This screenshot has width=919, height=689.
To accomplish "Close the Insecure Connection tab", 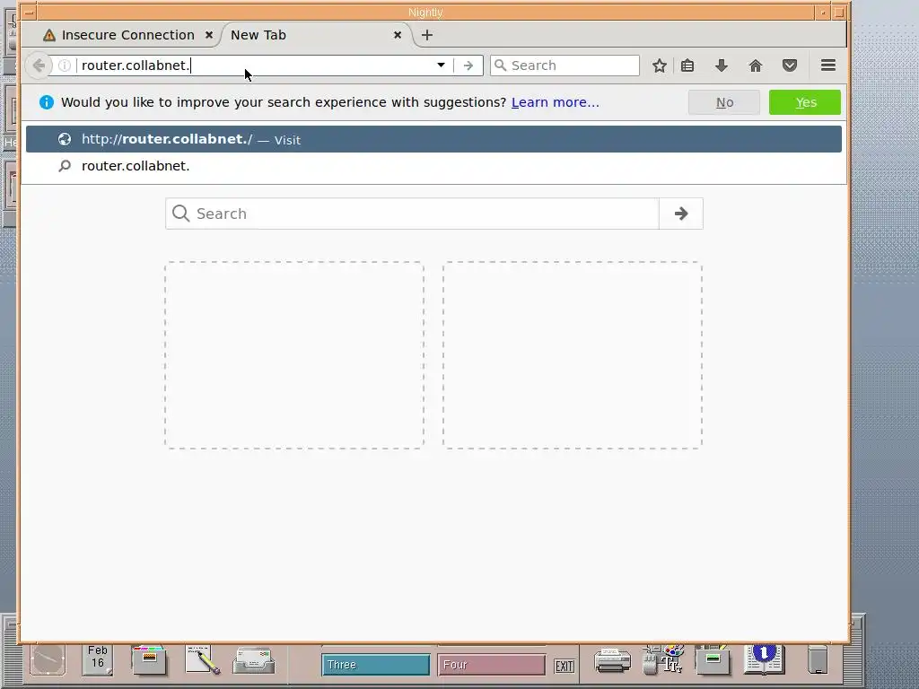I will coord(208,35).
